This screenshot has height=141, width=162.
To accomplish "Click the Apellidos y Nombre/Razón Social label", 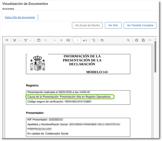I will click(x=48, y=124).
